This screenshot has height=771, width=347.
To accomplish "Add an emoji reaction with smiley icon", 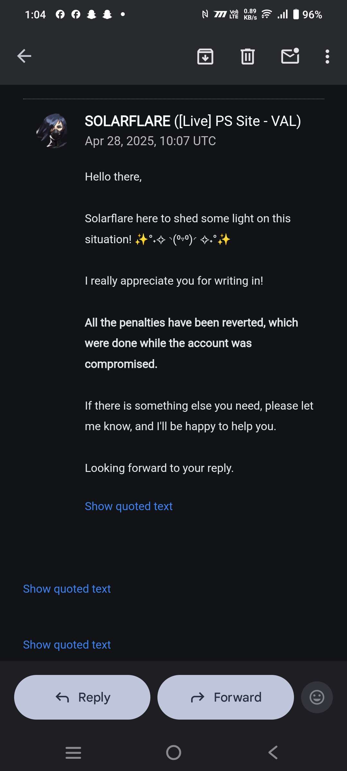I will (x=317, y=697).
